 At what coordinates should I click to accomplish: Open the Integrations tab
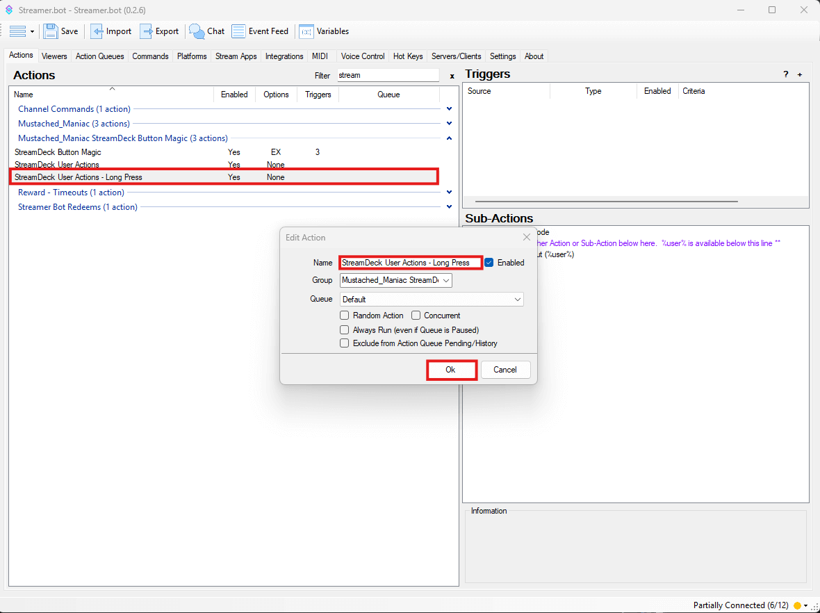tap(284, 56)
